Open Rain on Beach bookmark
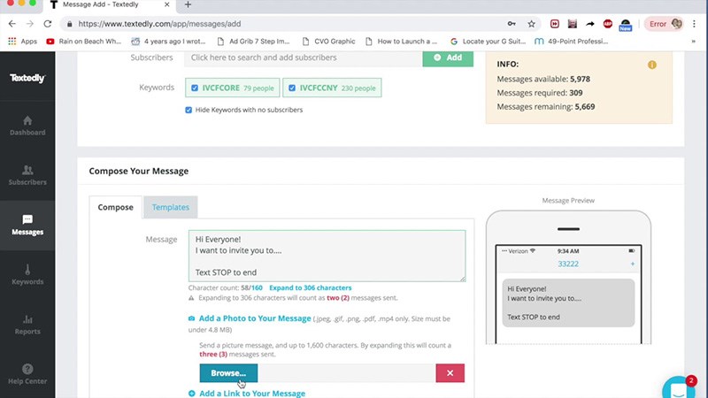Viewport: 708px width, 398px height. pyautogui.click(x=83, y=41)
